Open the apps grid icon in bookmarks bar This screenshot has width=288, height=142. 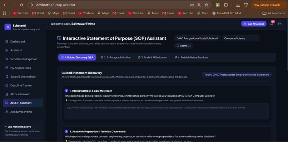click(x=4, y=13)
